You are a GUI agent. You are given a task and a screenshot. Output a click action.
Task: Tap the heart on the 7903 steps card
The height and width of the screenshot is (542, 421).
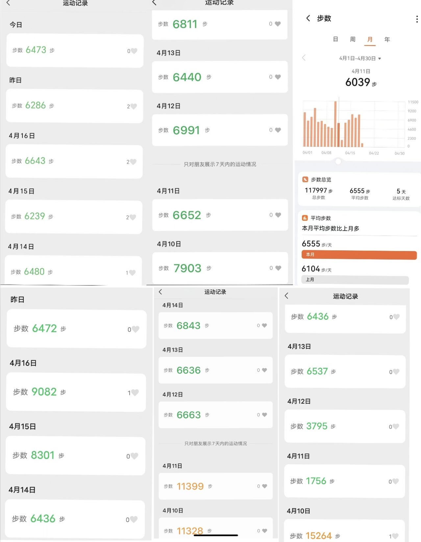[x=278, y=268]
